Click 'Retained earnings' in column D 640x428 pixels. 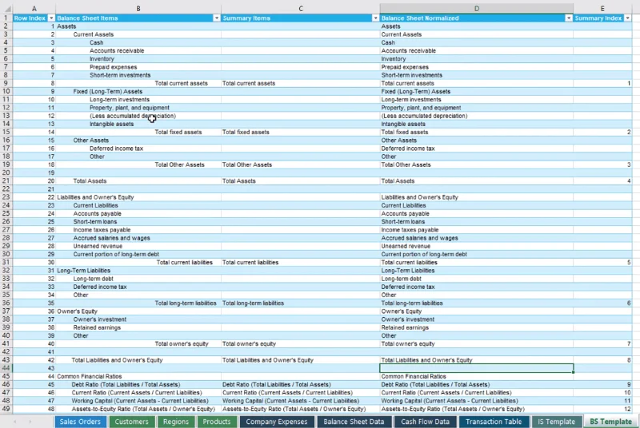point(405,327)
